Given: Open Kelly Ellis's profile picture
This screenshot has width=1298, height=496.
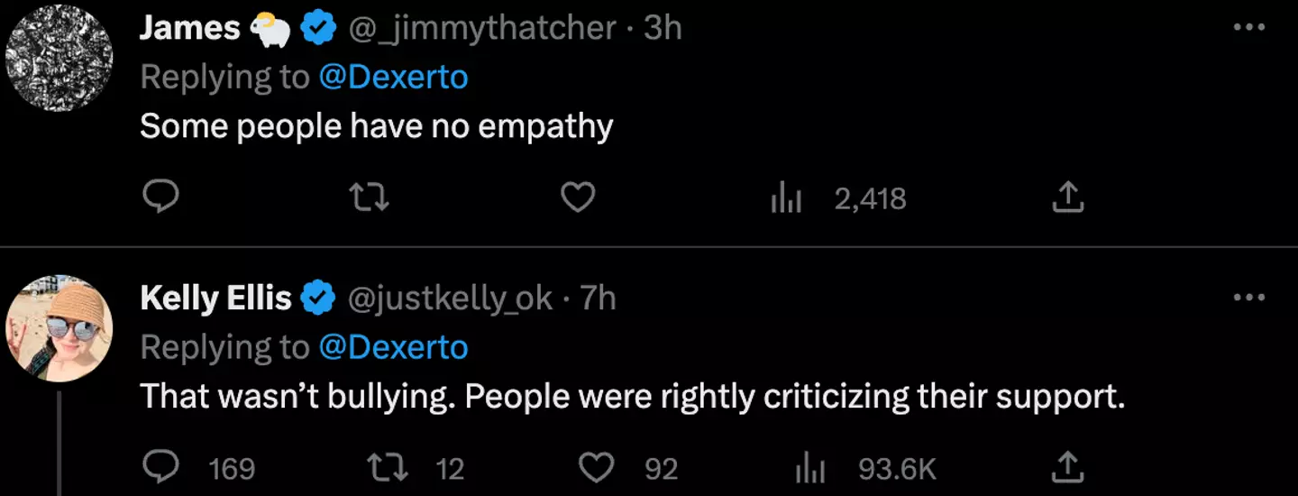Looking at the screenshot, I should [59, 328].
